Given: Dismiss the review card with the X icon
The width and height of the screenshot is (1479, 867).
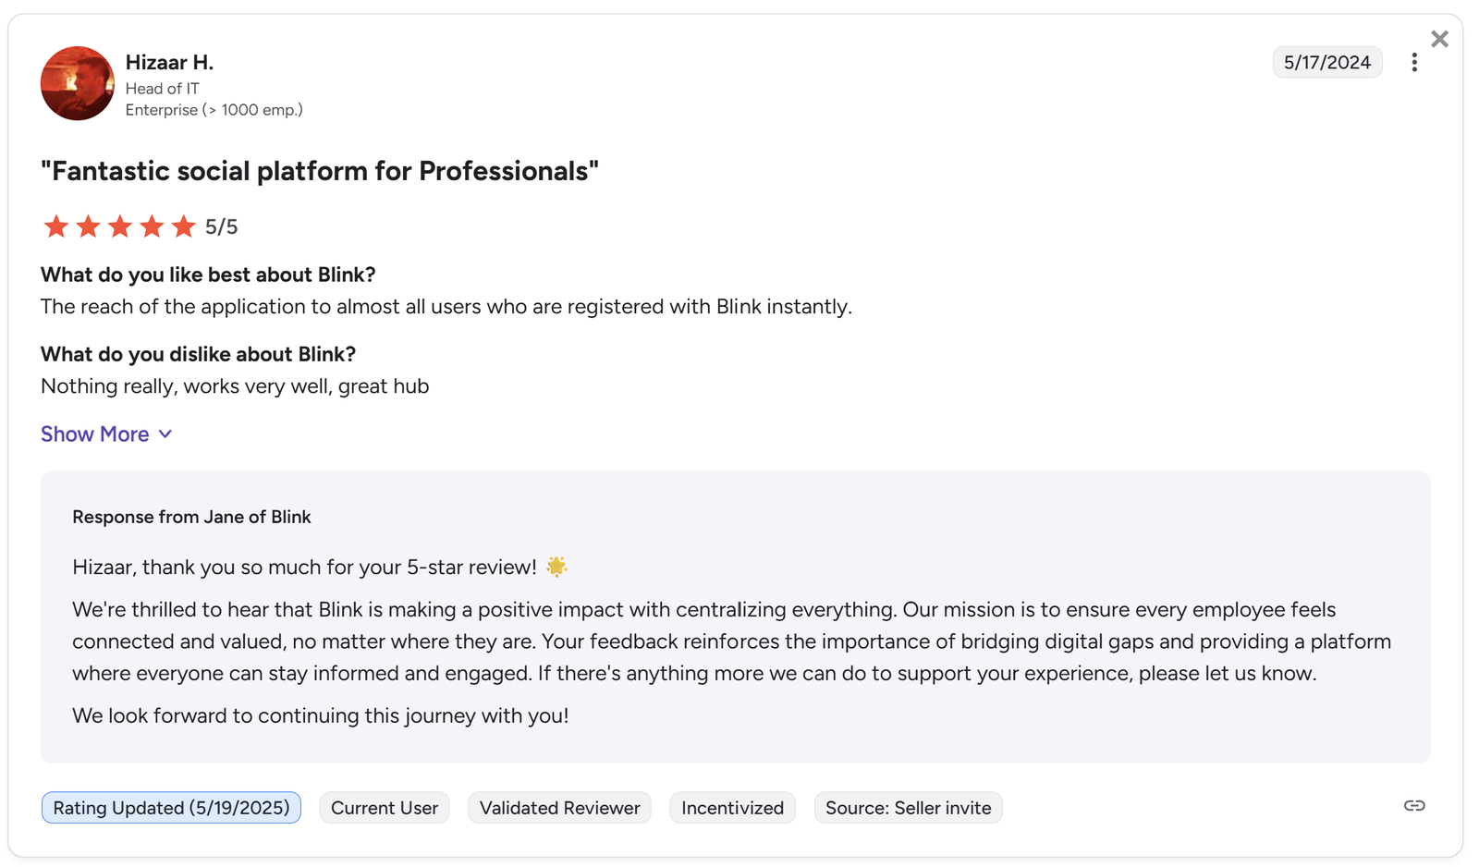Looking at the screenshot, I should pos(1439,39).
